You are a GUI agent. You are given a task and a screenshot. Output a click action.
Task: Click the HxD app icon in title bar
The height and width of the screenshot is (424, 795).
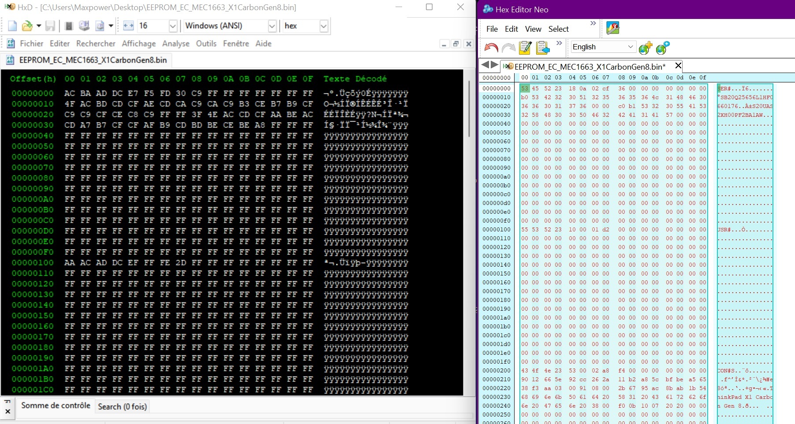(9, 7)
